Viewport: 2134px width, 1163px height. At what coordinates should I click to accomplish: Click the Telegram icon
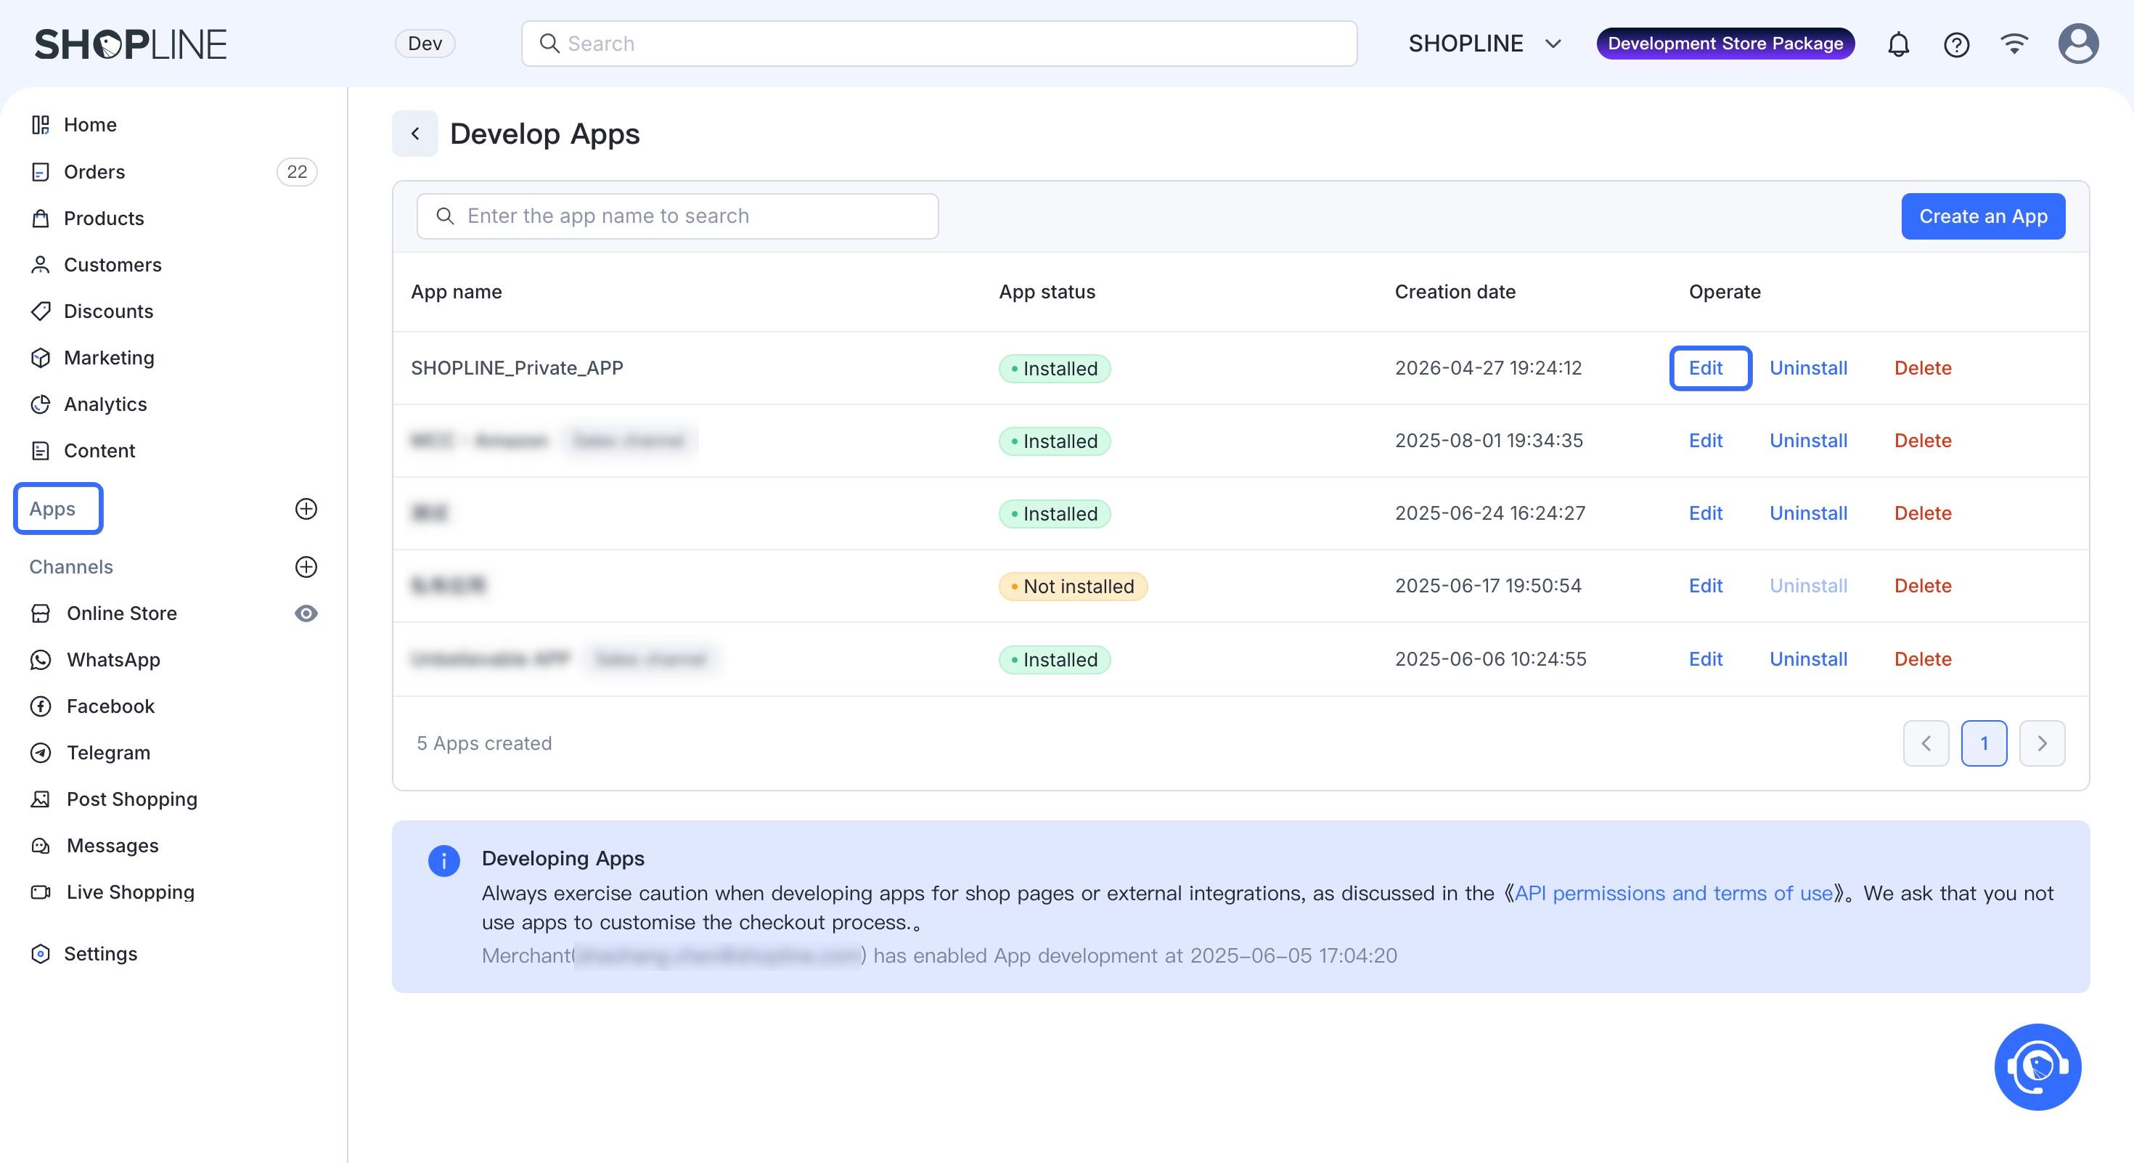coord(41,752)
